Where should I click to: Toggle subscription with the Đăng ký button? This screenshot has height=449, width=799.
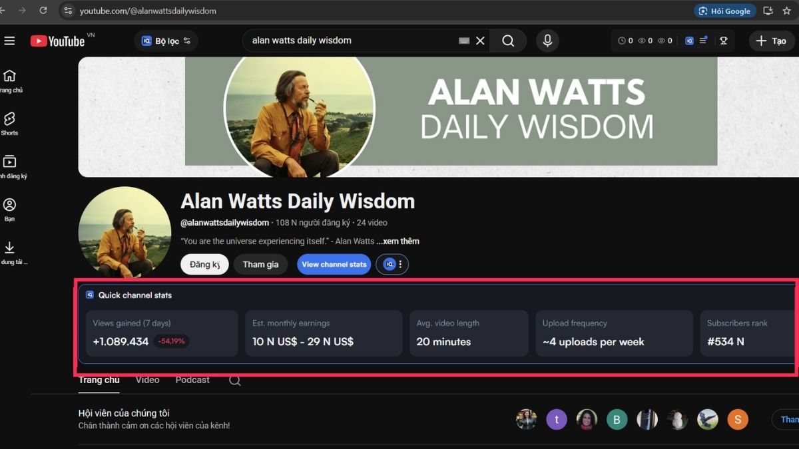click(x=204, y=264)
